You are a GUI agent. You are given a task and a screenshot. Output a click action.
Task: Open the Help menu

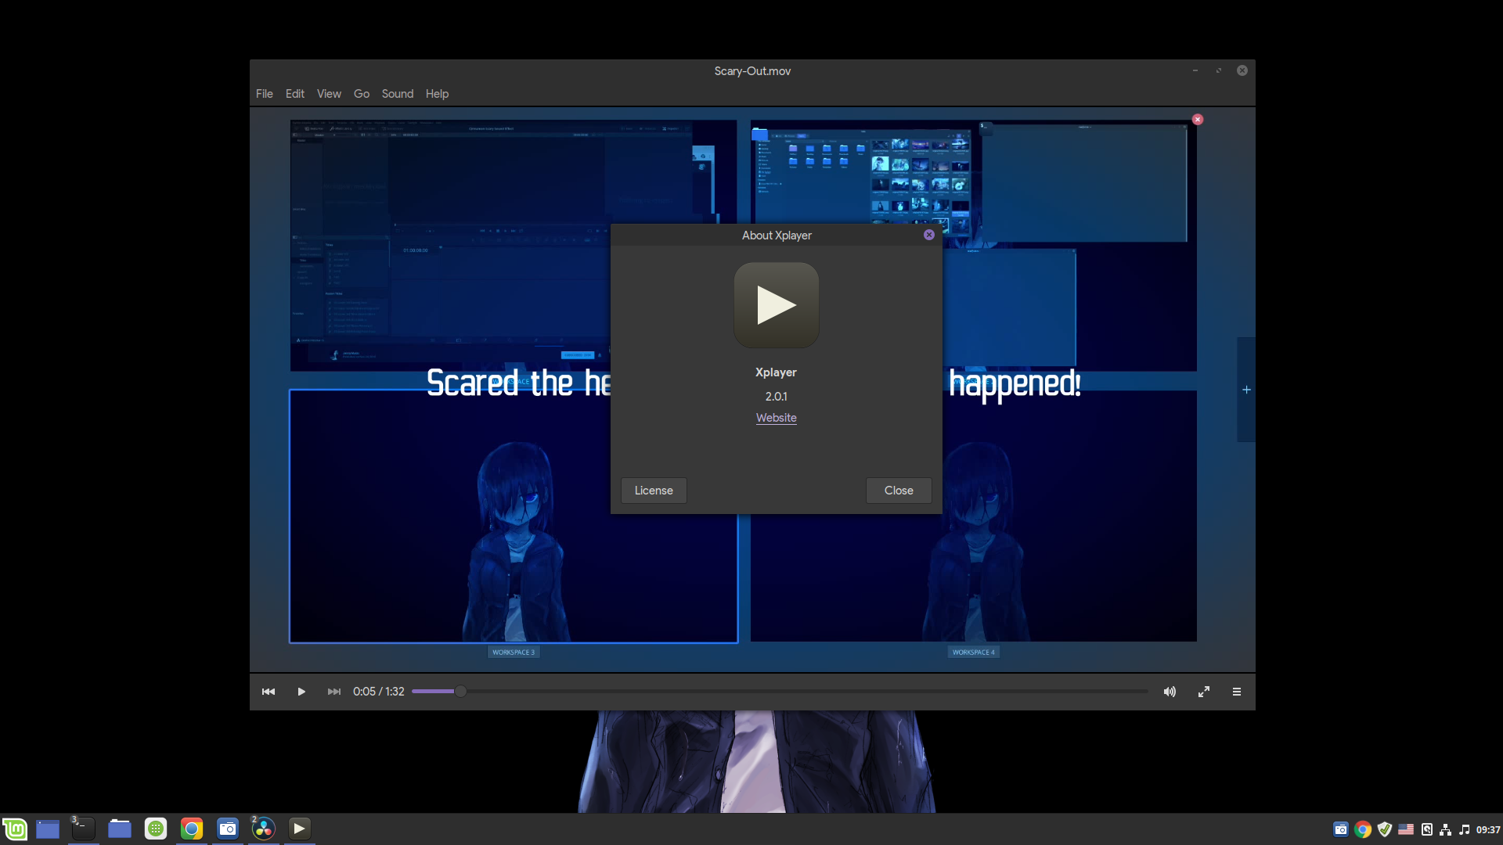[x=437, y=94]
